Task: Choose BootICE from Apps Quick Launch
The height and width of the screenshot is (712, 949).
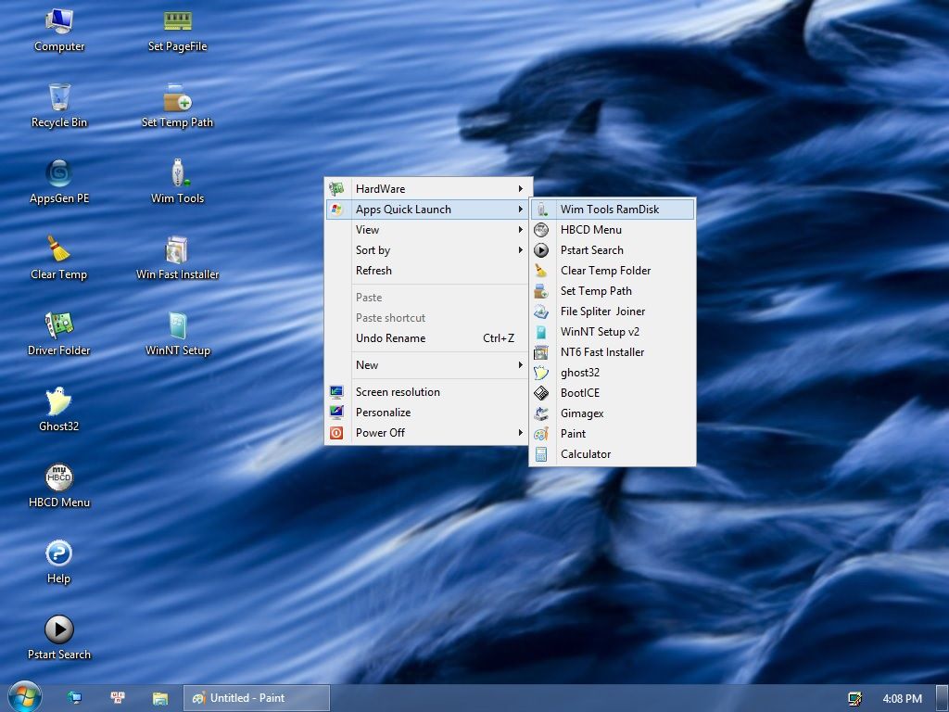Action: click(x=580, y=393)
